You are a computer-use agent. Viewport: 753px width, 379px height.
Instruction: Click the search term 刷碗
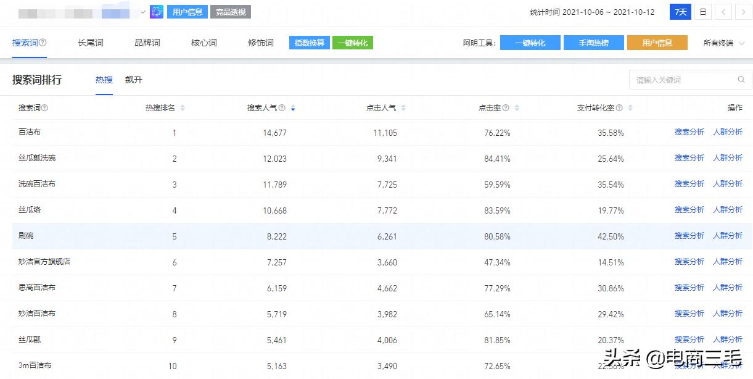click(26, 236)
